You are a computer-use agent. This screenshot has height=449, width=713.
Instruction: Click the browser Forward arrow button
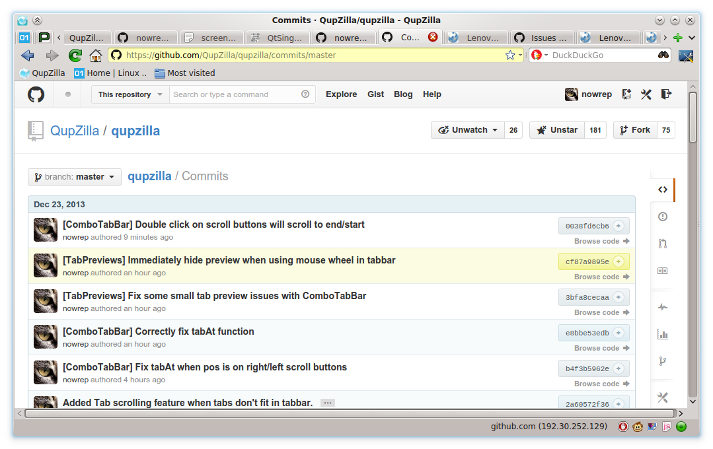coord(52,55)
